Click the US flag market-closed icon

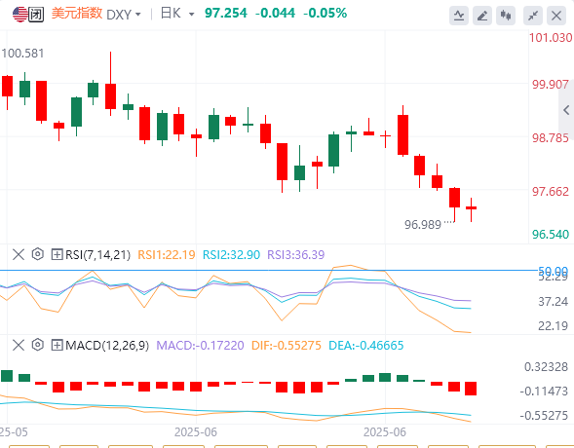(x=28, y=15)
